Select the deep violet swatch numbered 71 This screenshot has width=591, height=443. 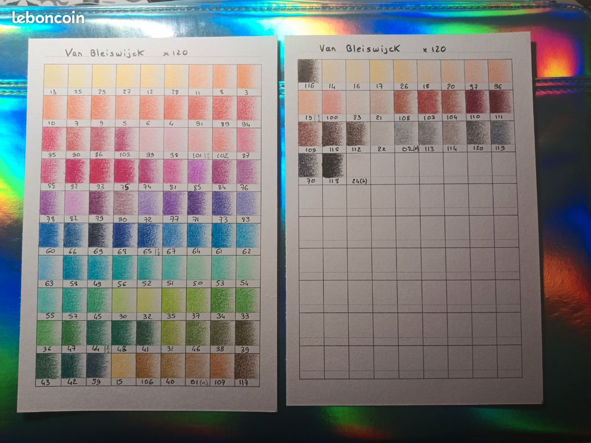(x=199, y=204)
